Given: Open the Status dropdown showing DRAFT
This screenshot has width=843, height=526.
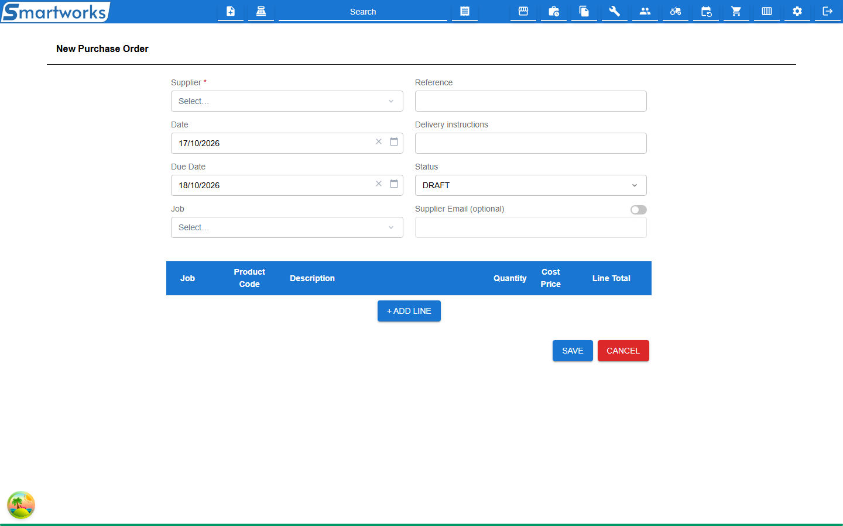Looking at the screenshot, I should (x=531, y=185).
